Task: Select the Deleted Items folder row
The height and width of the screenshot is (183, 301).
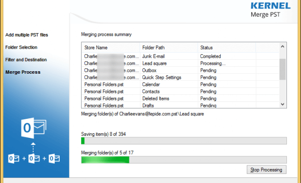Action: 181,99
